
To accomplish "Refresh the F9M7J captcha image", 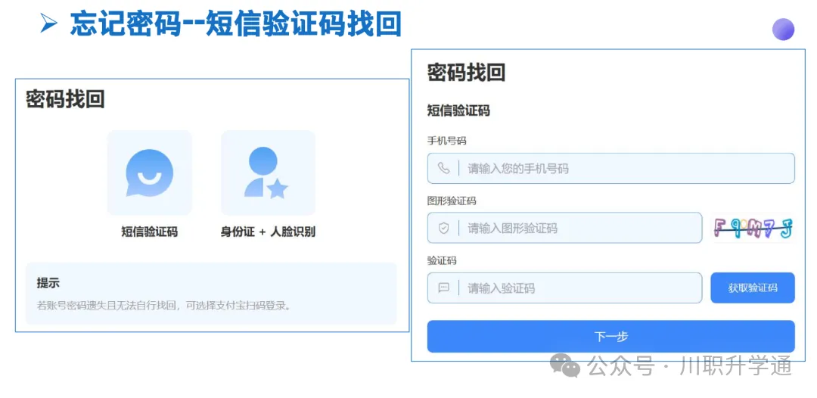I will (753, 229).
